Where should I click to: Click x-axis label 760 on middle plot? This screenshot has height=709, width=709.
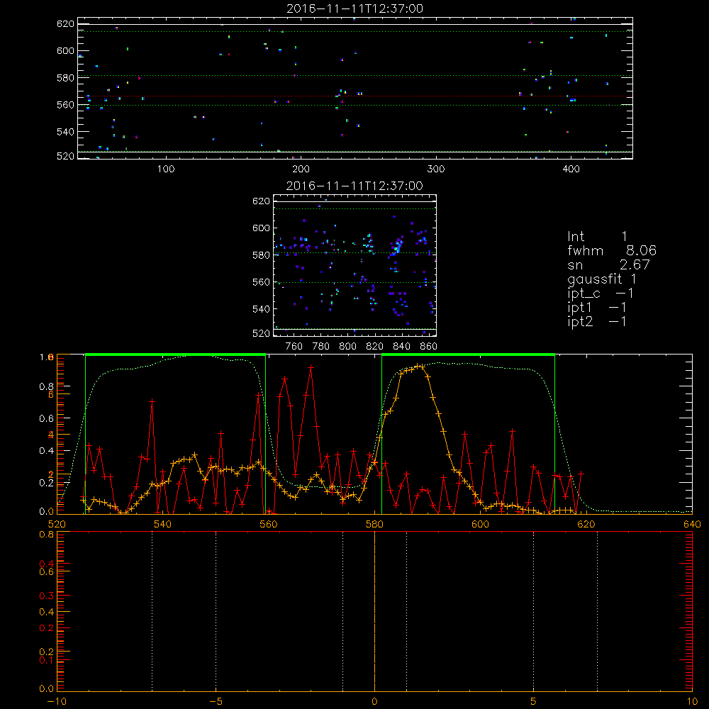(x=294, y=347)
